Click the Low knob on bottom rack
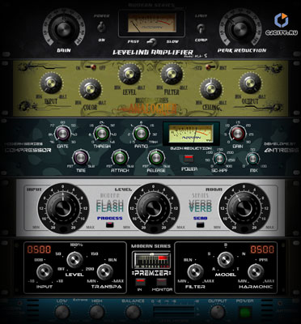The height and width of the screenshot is (324, 301). [62, 312]
